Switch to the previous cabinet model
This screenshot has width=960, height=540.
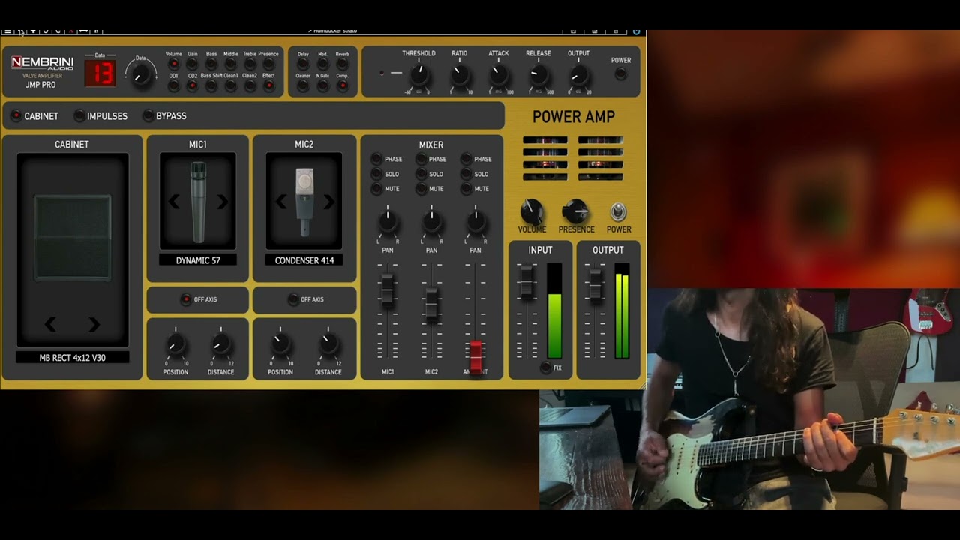[50, 324]
